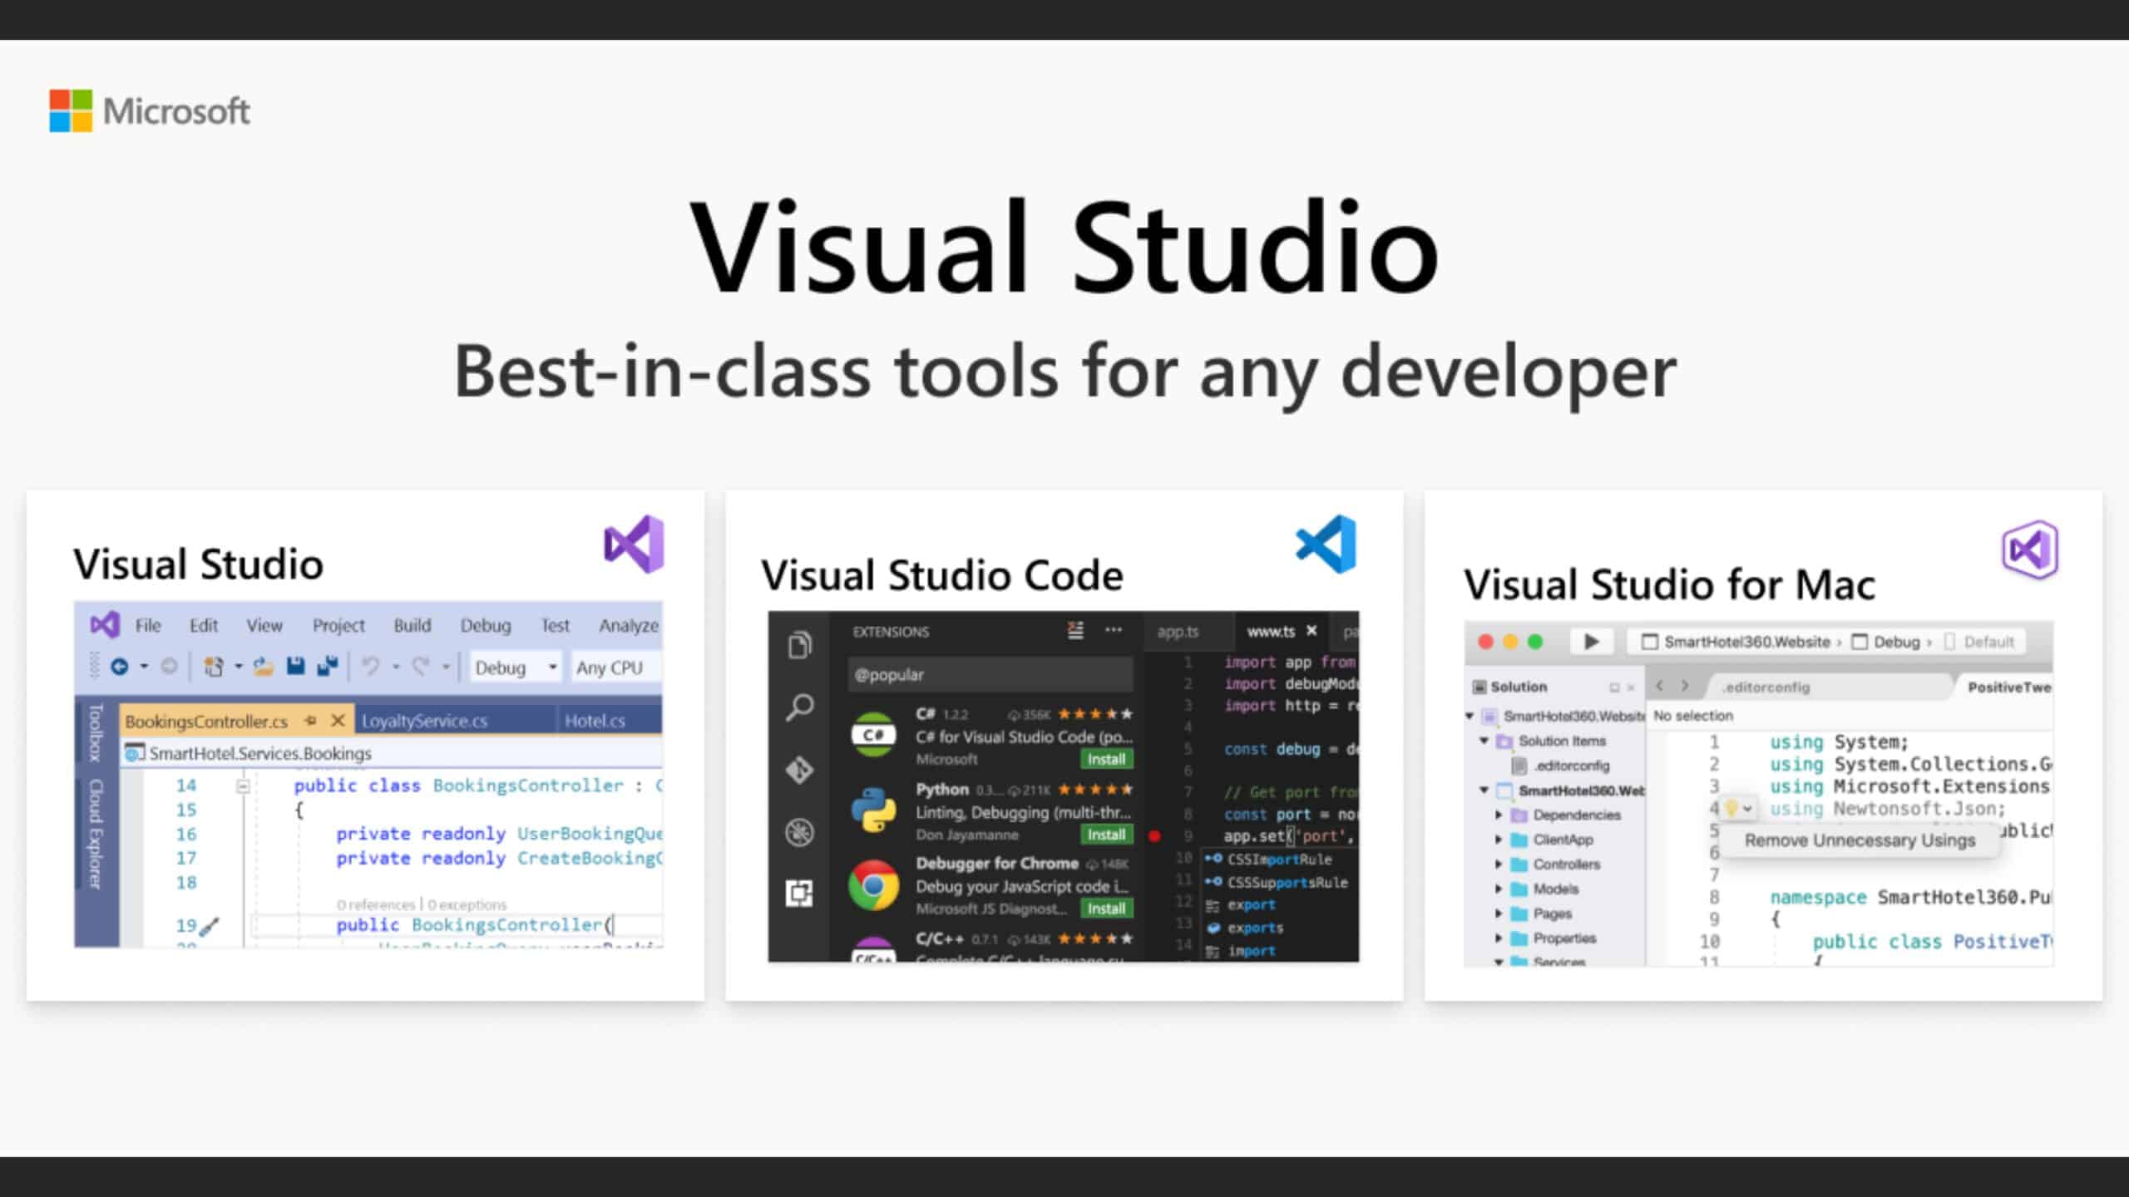The image size is (2129, 1197).
Task: Open the Build menu in Visual Studio
Action: [x=412, y=625]
